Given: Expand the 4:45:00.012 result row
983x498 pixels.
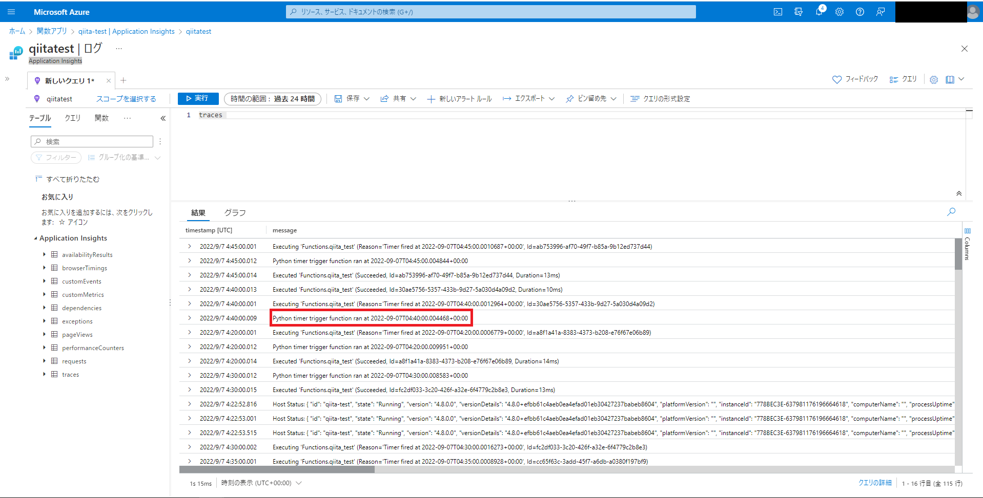Looking at the screenshot, I should pyautogui.click(x=190, y=261).
